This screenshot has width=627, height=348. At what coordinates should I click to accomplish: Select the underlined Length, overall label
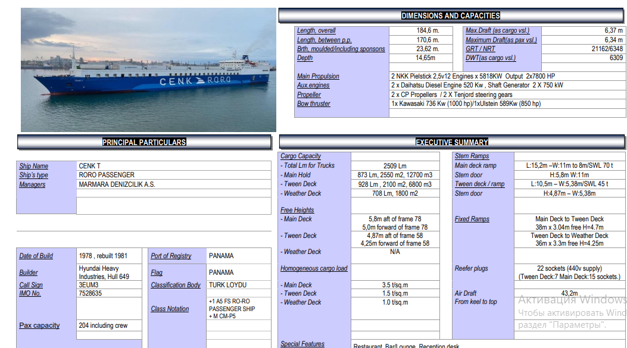click(x=316, y=31)
